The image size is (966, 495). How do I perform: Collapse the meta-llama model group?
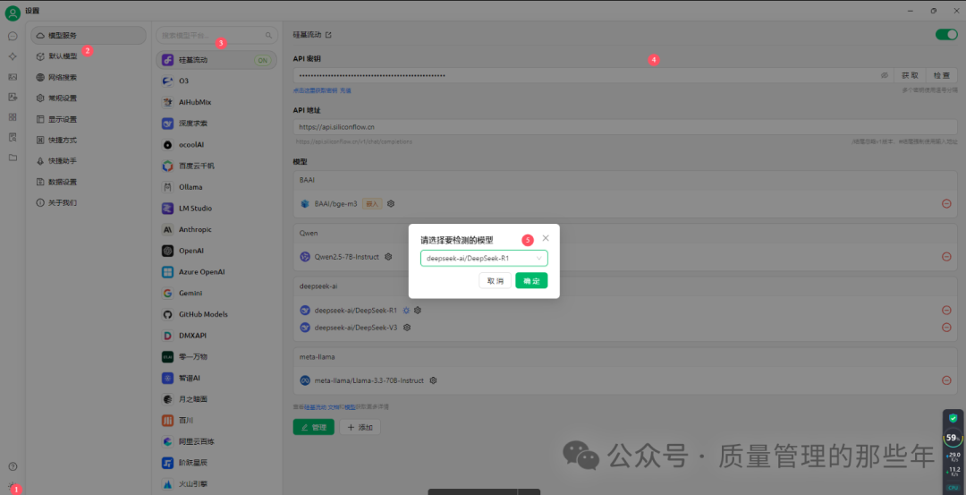[625, 356]
